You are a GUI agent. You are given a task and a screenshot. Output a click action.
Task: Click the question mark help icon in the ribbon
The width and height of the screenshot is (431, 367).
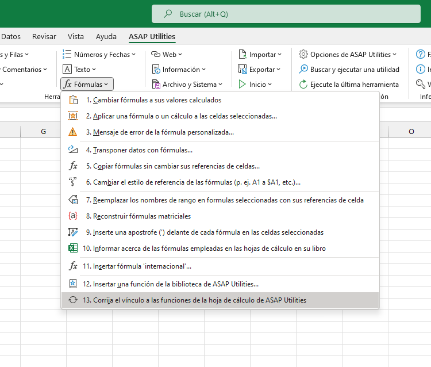[420, 54]
